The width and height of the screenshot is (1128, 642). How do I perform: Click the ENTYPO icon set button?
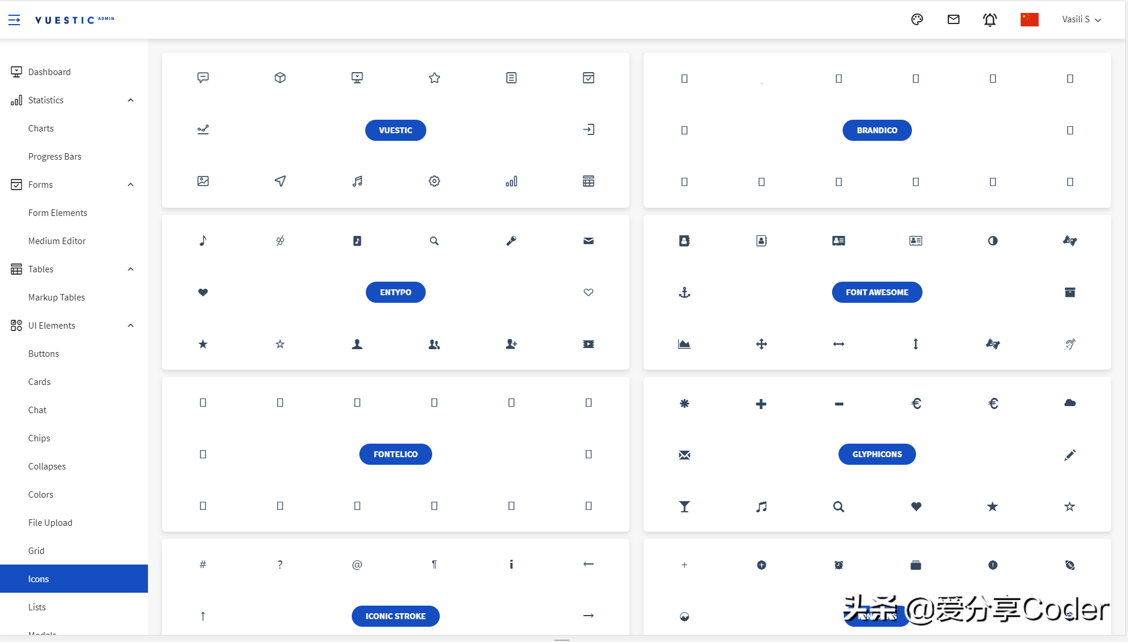(x=395, y=292)
